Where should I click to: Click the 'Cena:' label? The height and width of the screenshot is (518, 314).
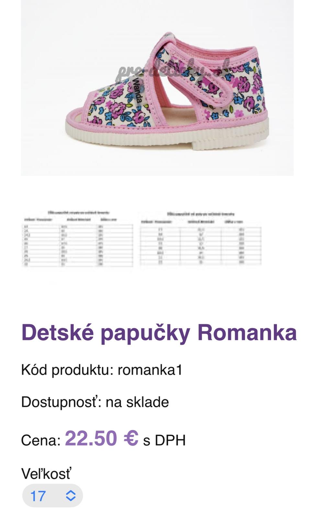[x=41, y=441]
